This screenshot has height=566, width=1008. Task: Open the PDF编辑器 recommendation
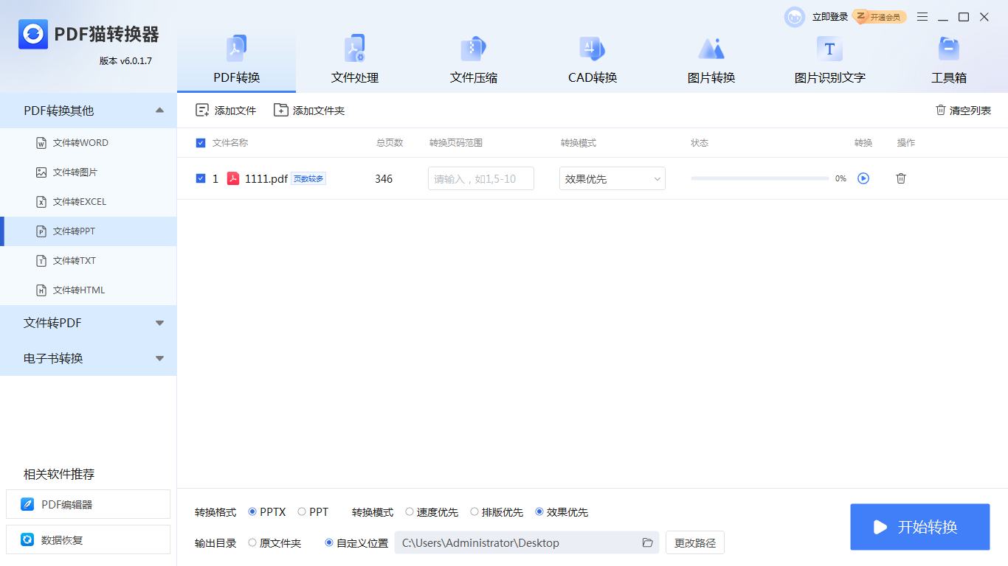88,504
